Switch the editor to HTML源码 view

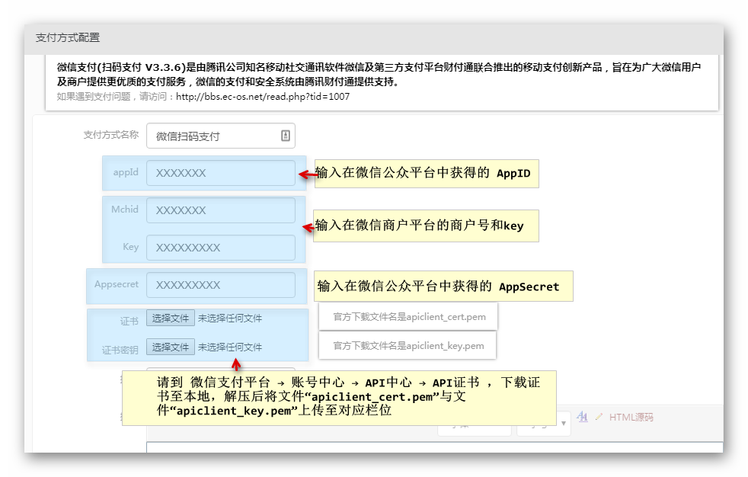pyautogui.click(x=631, y=418)
